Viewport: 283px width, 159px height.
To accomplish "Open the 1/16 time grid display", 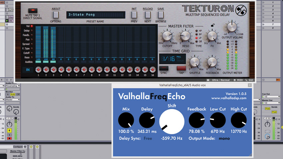I will tap(172, 59).
